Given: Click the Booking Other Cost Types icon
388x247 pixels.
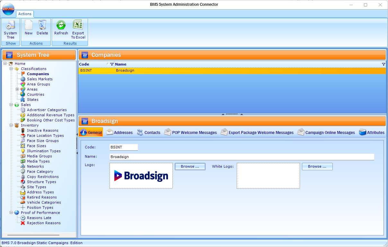Looking at the screenshot, I should coord(23,120).
